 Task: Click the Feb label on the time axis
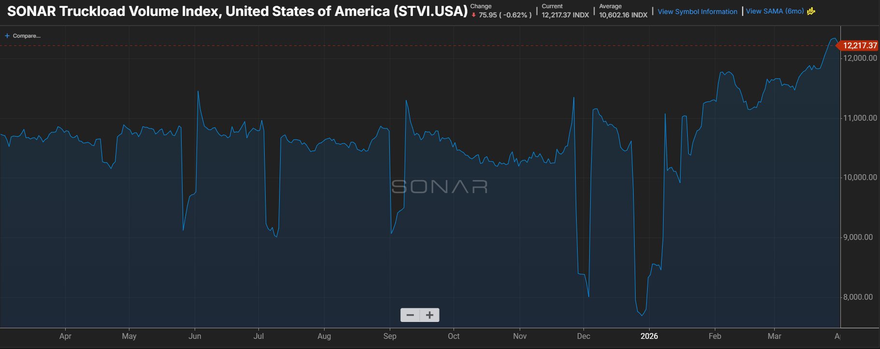(x=715, y=336)
